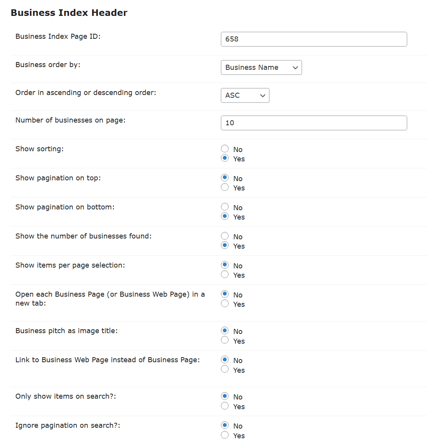Image resolution: width=427 pixels, height=446 pixels.
Task: Choose Yes for Show pagination on bottom
Action: [225, 216]
